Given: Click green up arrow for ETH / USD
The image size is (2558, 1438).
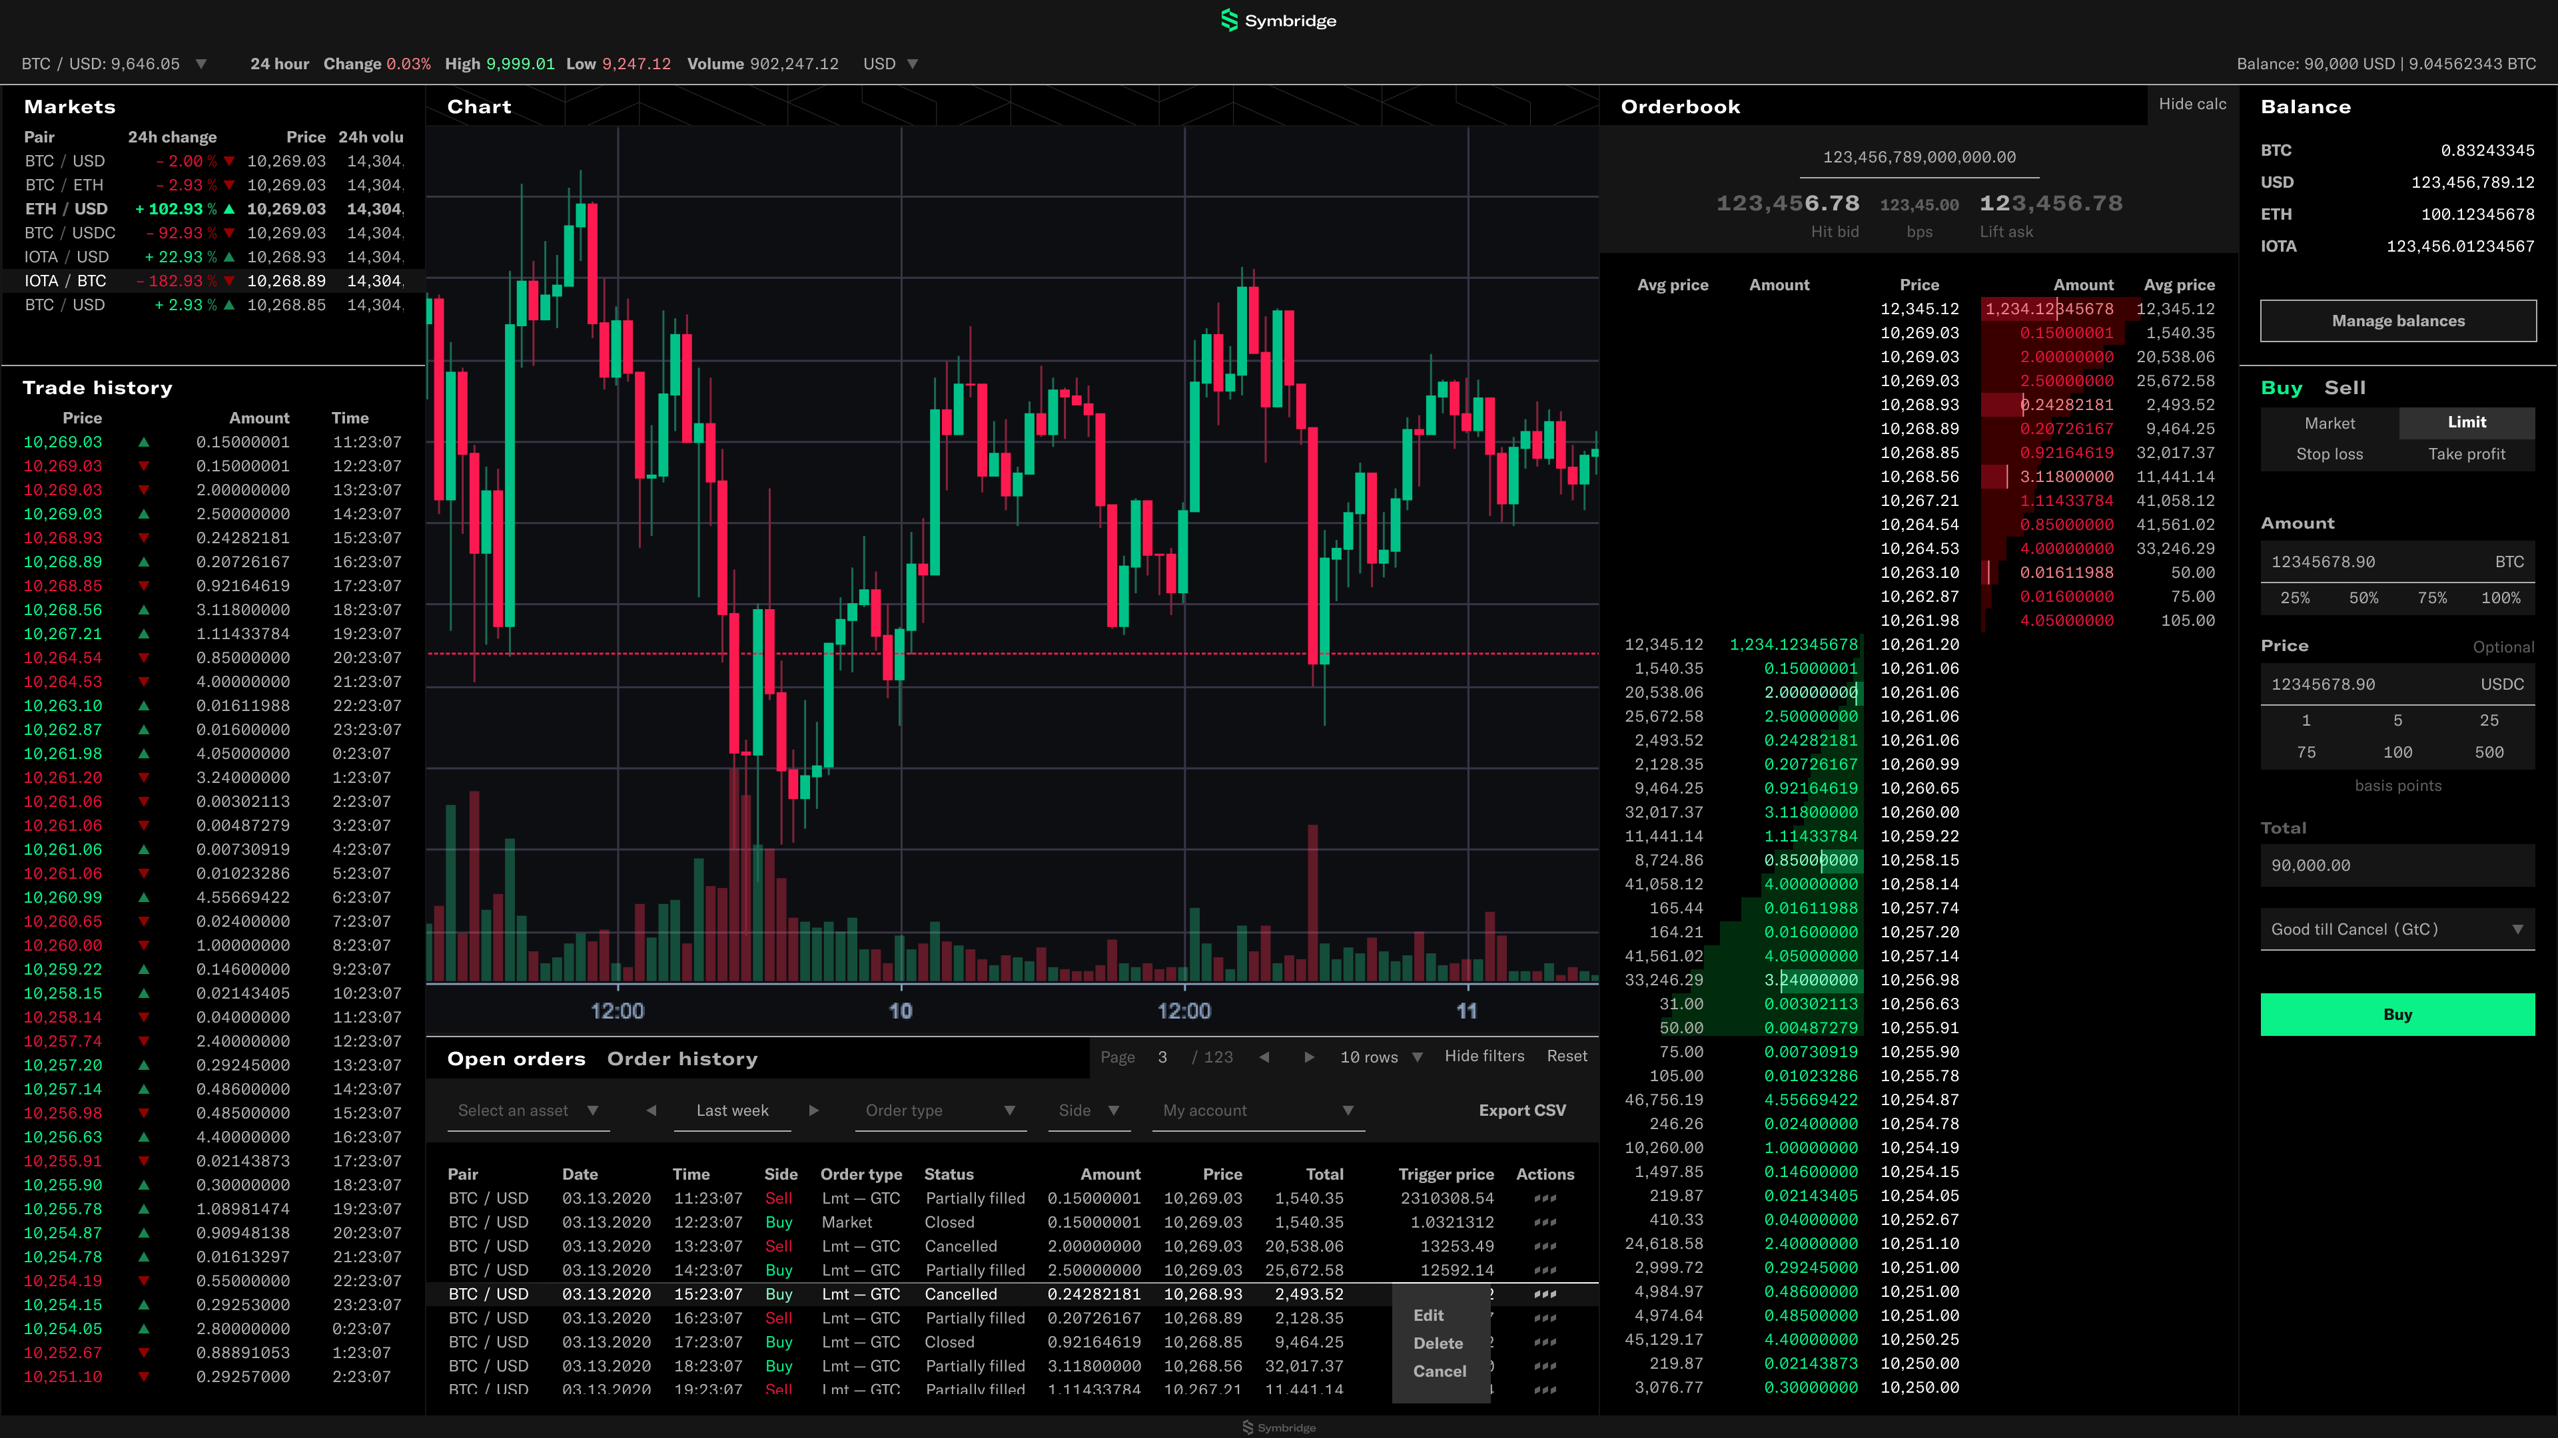Looking at the screenshot, I should click(x=229, y=210).
